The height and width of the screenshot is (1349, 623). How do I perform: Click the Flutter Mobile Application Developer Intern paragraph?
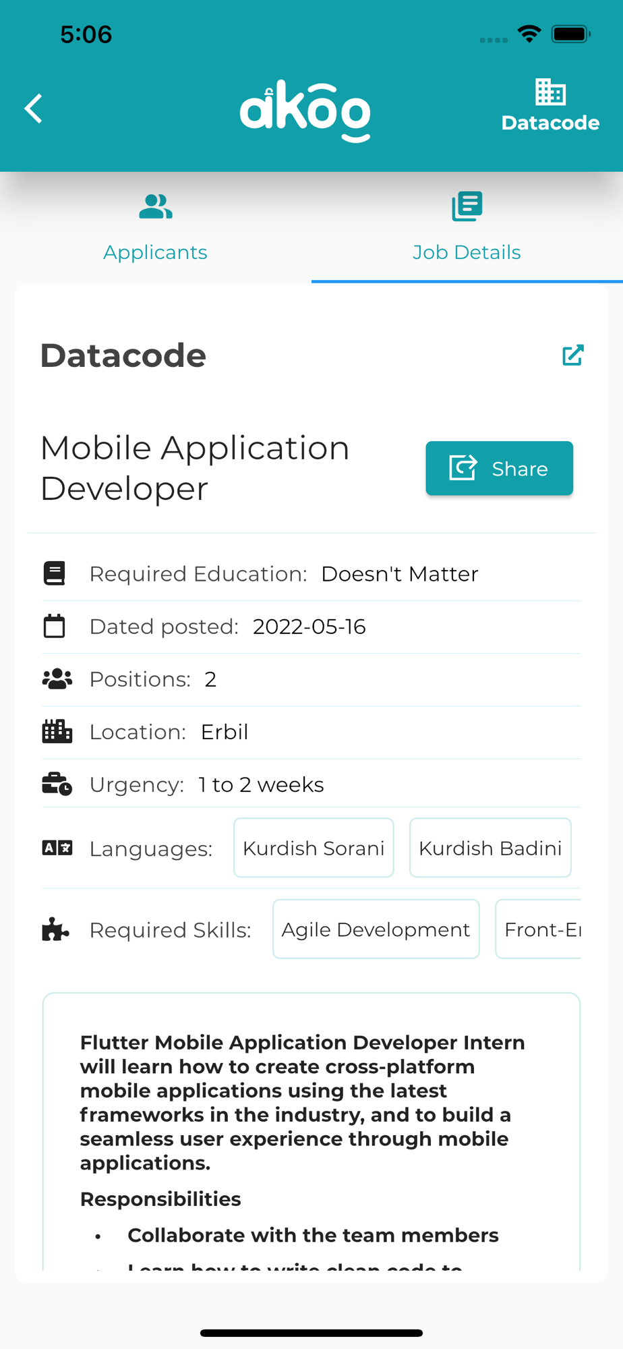(x=302, y=1102)
